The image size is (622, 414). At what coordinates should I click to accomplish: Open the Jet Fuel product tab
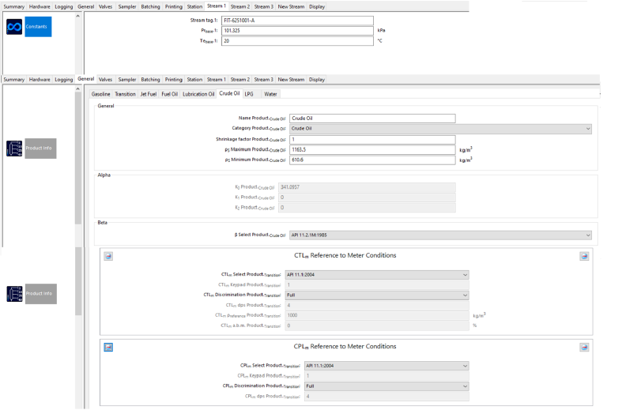coord(149,94)
